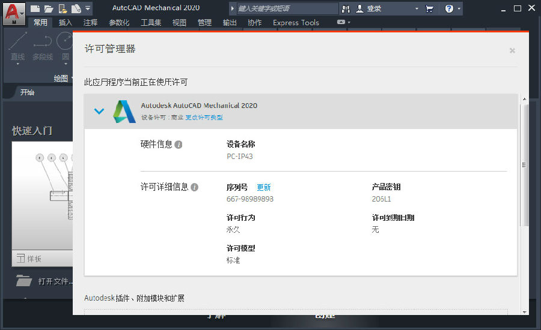Click the keyword search input field
The image size is (541, 330).
287,8
